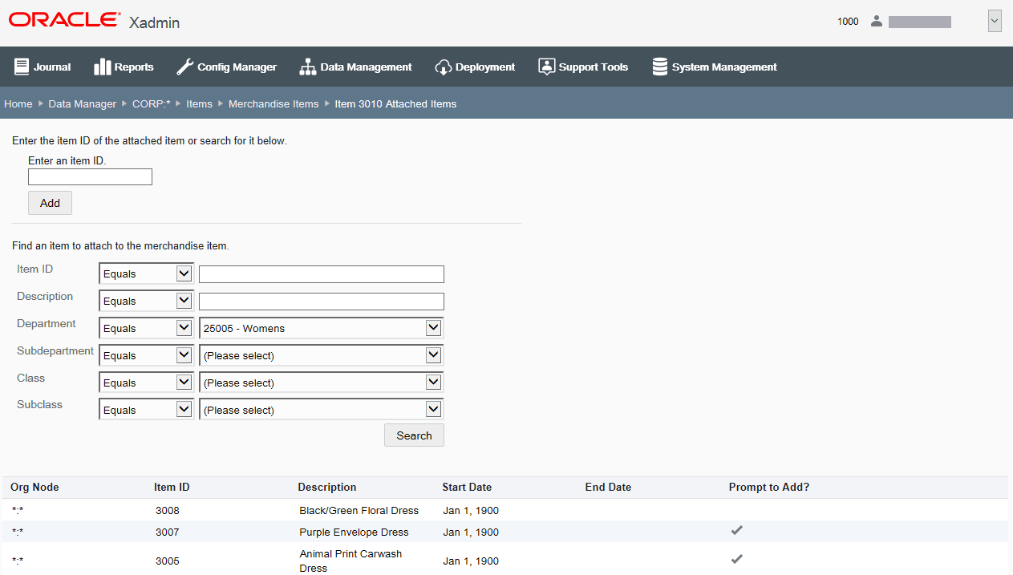Select the System Management stack icon
This screenshot has width=1013, height=575.
(659, 66)
